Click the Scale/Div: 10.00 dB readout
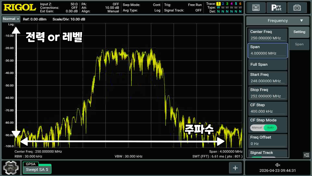 point(69,19)
